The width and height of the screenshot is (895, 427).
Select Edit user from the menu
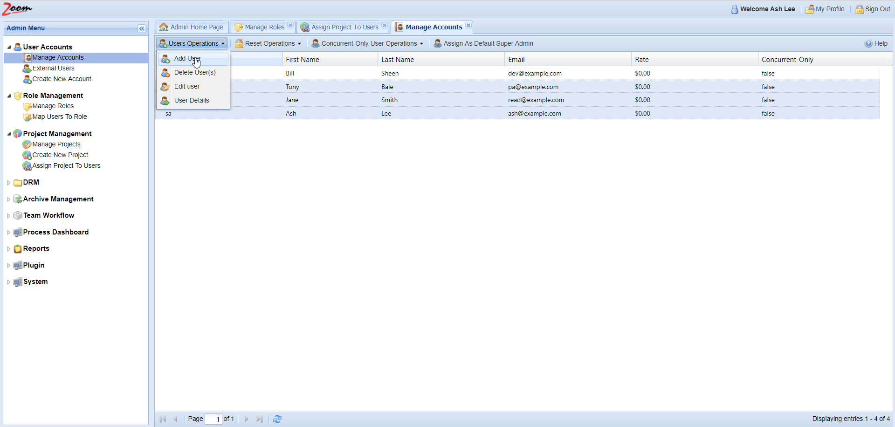pos(186,87)
